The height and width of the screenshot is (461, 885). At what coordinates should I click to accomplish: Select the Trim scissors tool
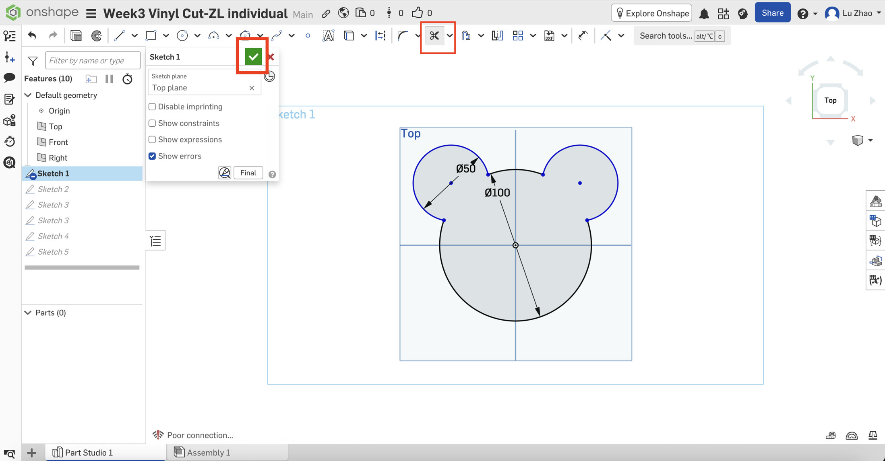coord(434,36)
